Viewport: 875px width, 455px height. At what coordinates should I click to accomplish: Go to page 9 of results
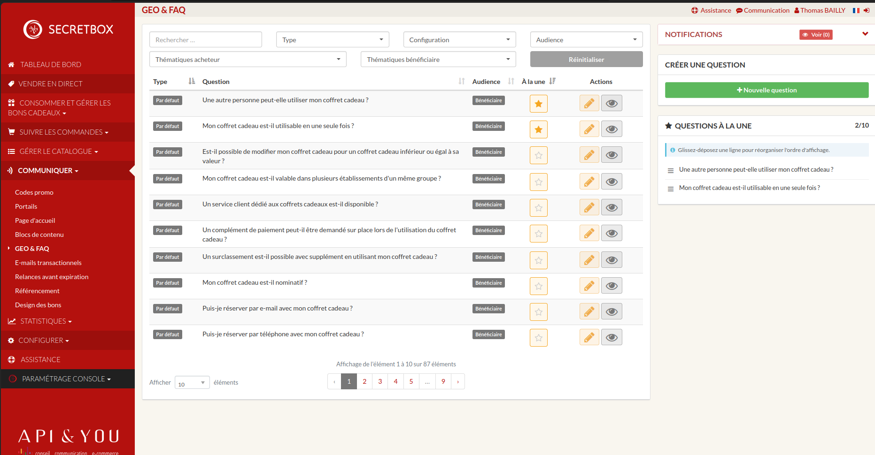(443, 381)
